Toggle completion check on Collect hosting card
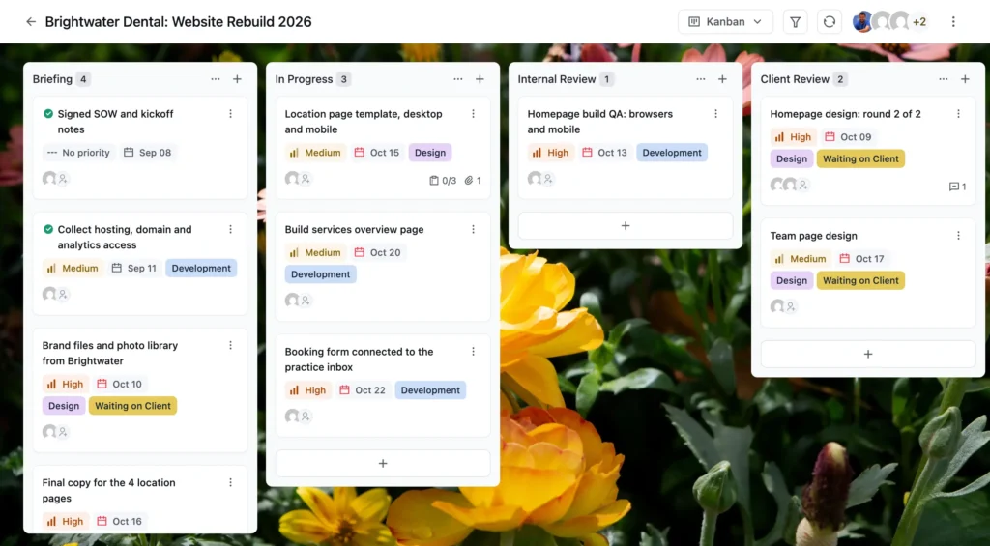Screen dimensions: 990x546 point(48,229)
